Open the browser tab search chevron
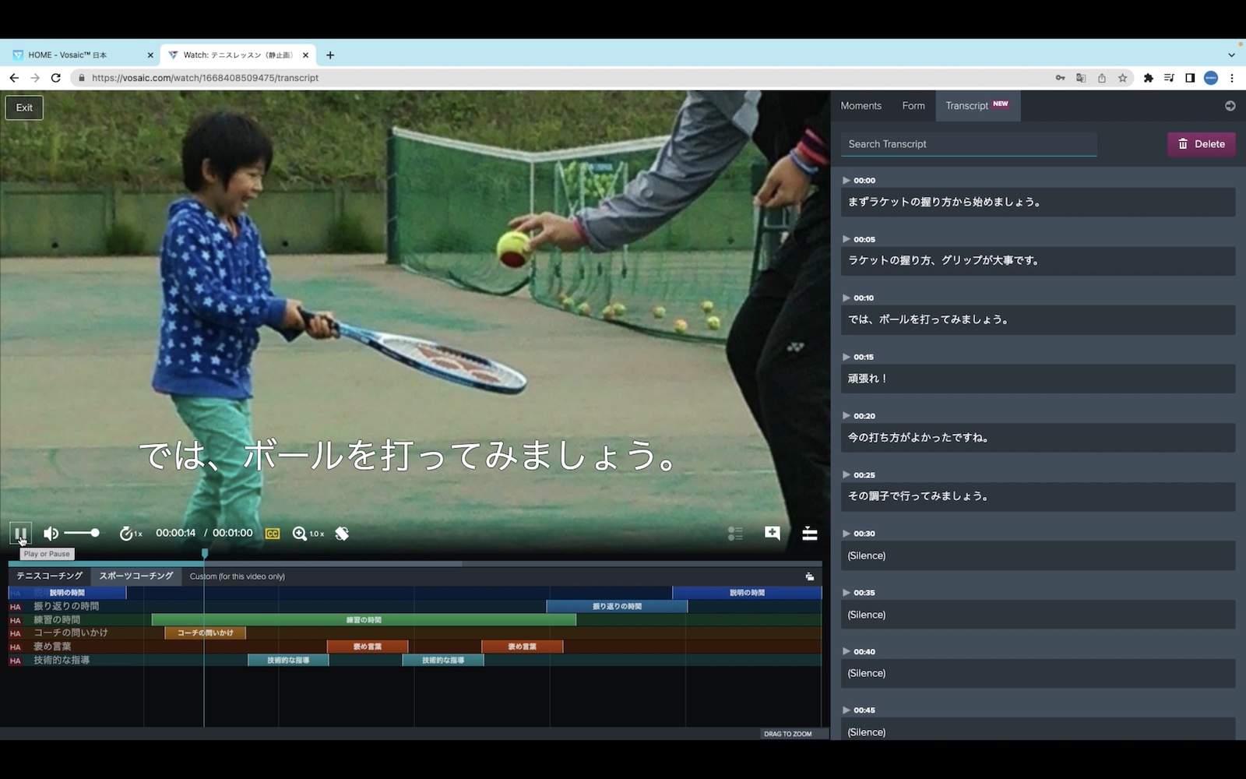 (1231, 55)
